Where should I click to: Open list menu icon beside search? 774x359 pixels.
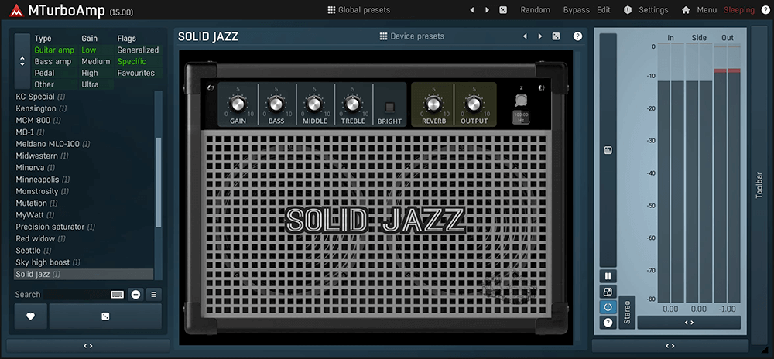(x=153, y=295)
